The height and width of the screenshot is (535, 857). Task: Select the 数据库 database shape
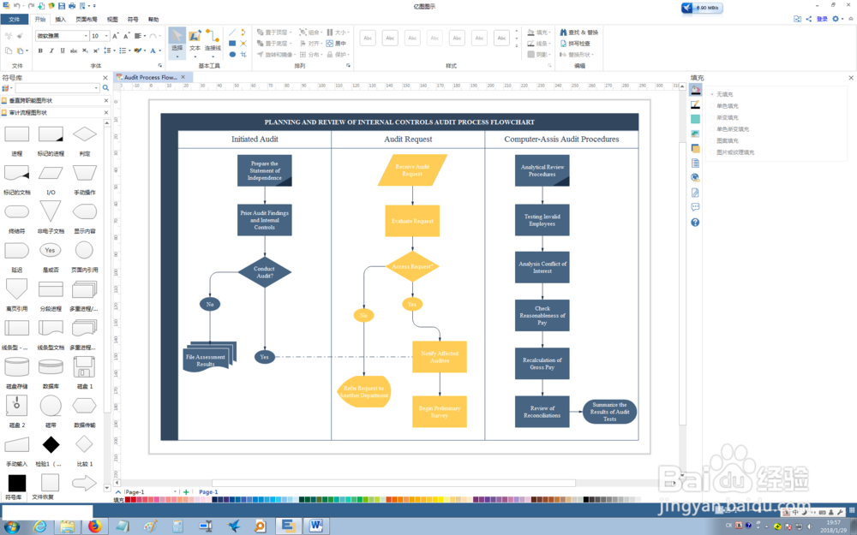point(51,367)
